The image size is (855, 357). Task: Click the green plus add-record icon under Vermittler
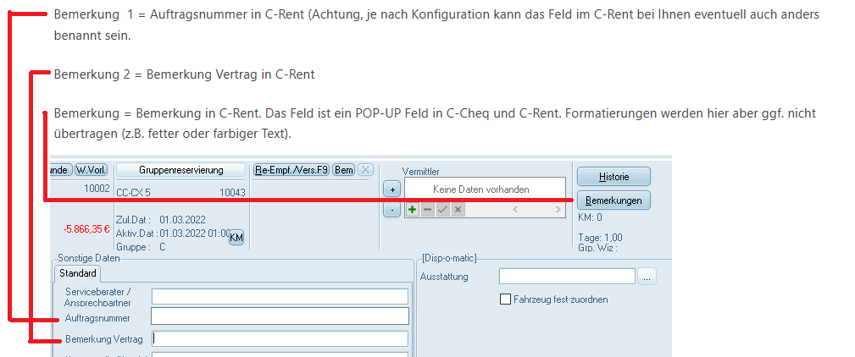pos(413,209)
